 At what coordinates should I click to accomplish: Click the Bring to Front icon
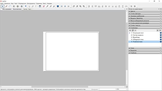74,6
